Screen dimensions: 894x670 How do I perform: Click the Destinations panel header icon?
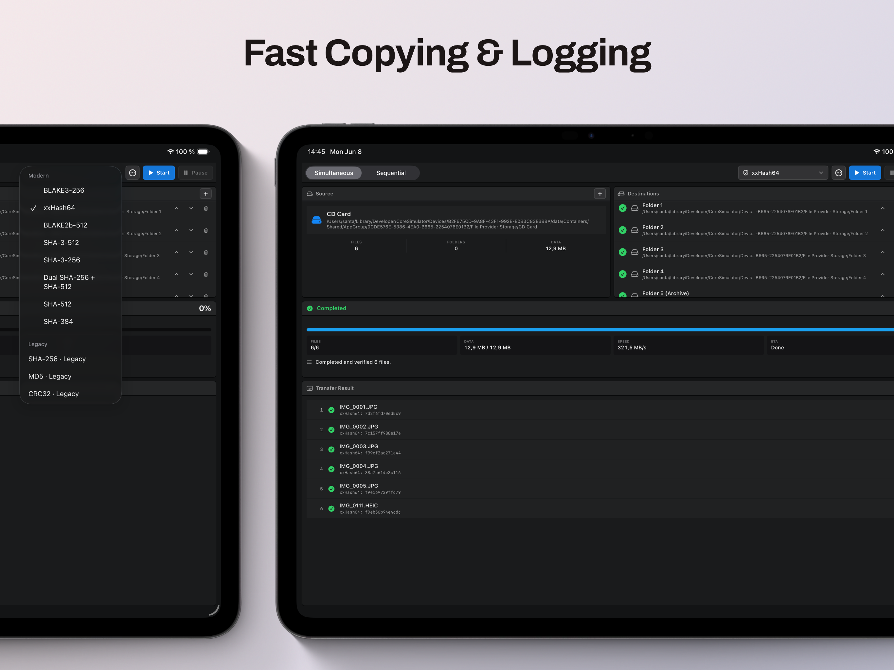pyautogui.click(x=621, y=194)
